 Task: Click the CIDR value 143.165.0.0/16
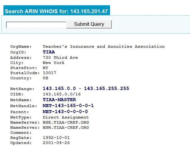(x=62, y=94)
